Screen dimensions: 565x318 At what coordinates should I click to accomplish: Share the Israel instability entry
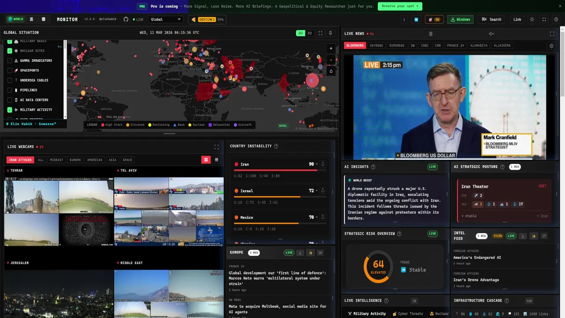[x=323, y=190]
